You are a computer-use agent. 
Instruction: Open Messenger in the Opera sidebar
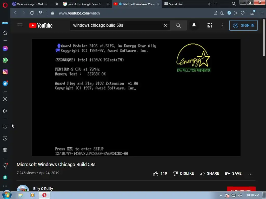click(5, 48)
